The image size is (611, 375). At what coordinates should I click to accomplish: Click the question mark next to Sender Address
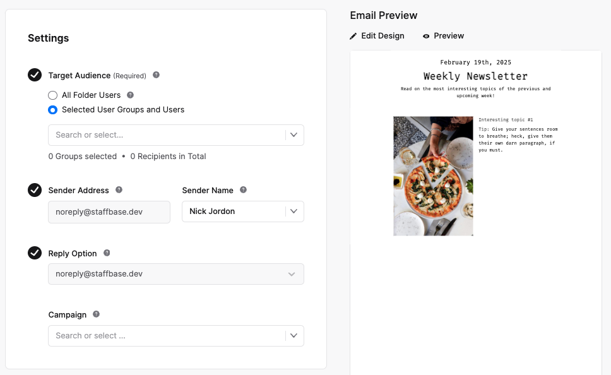coord(119,190)
